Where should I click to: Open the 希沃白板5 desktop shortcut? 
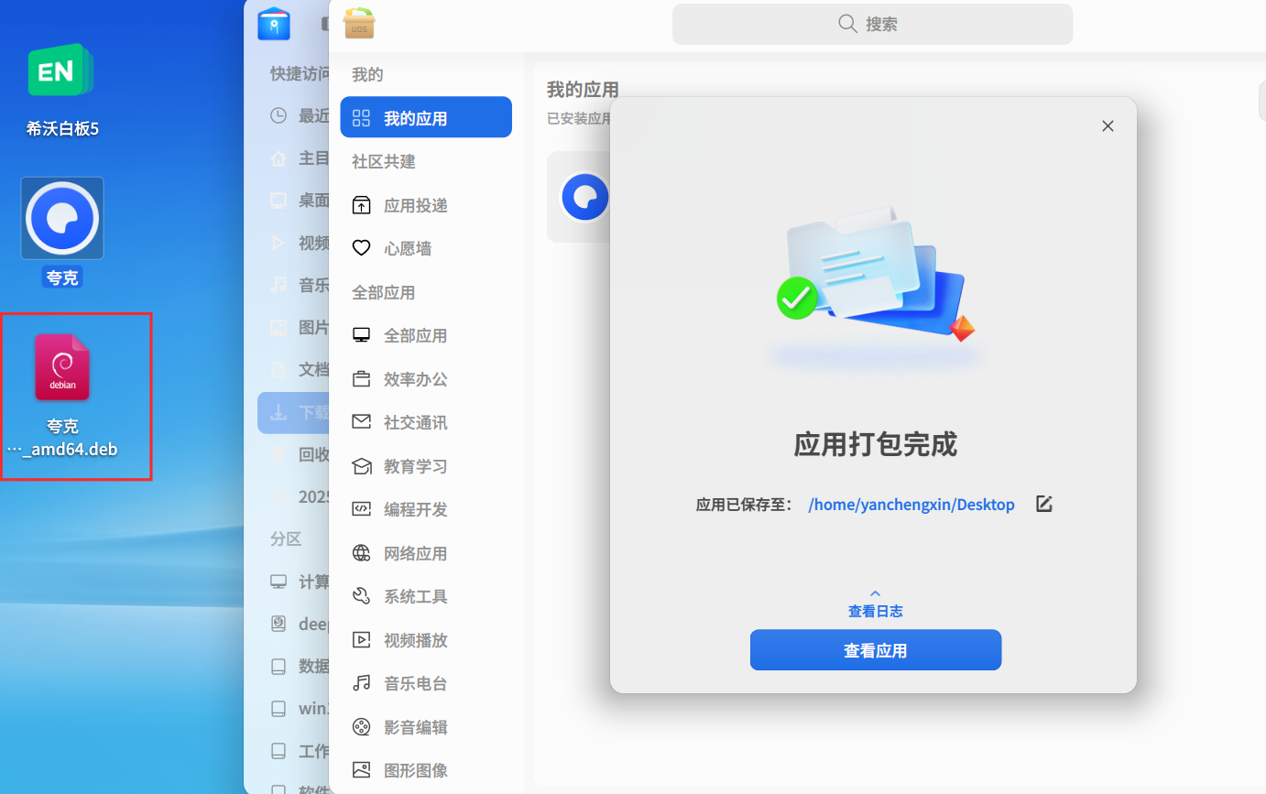coord(61,89)
